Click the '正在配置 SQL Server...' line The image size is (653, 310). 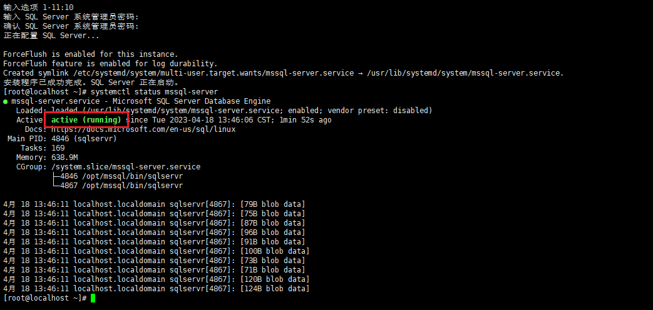coord(51,36)
